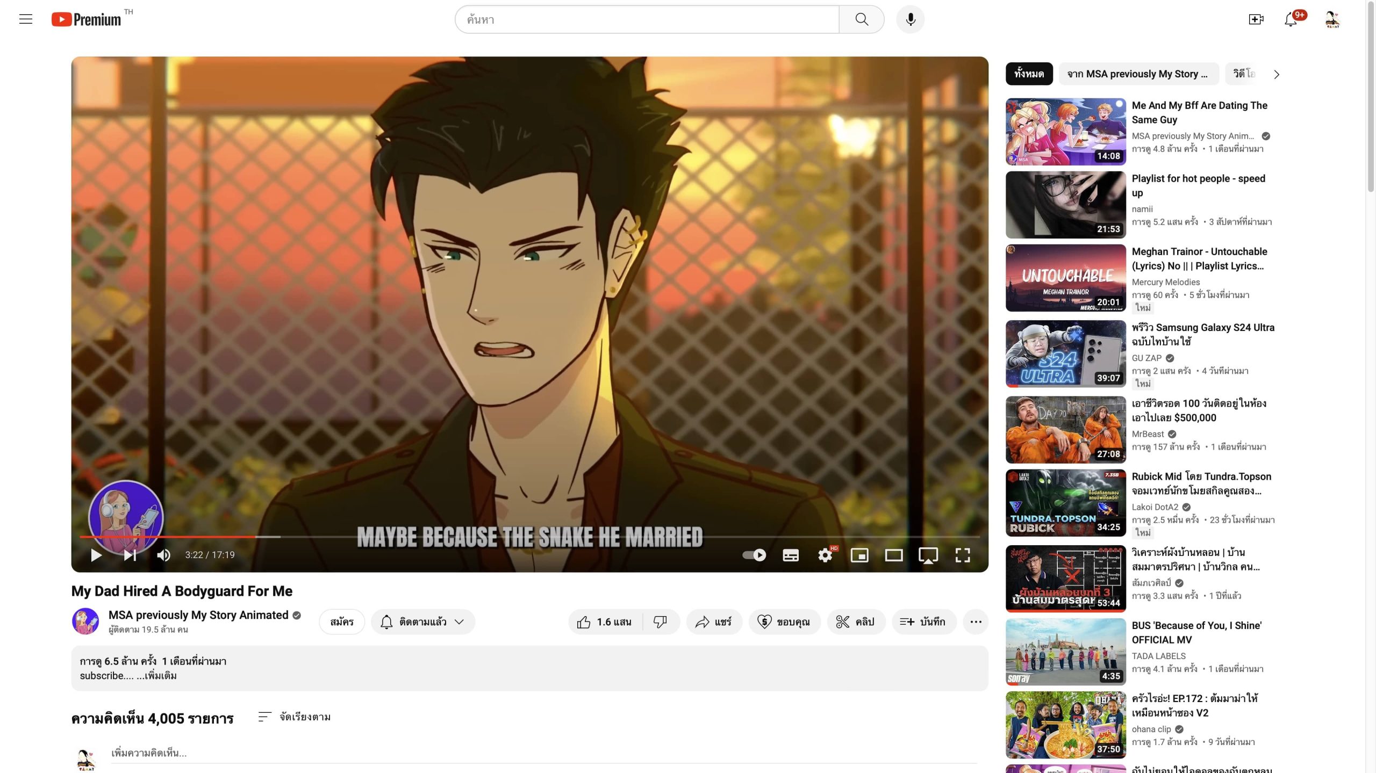This screenshot has height=773, width=1376.
Task: Enable miniplayer mode
Action: click(859, 555)
